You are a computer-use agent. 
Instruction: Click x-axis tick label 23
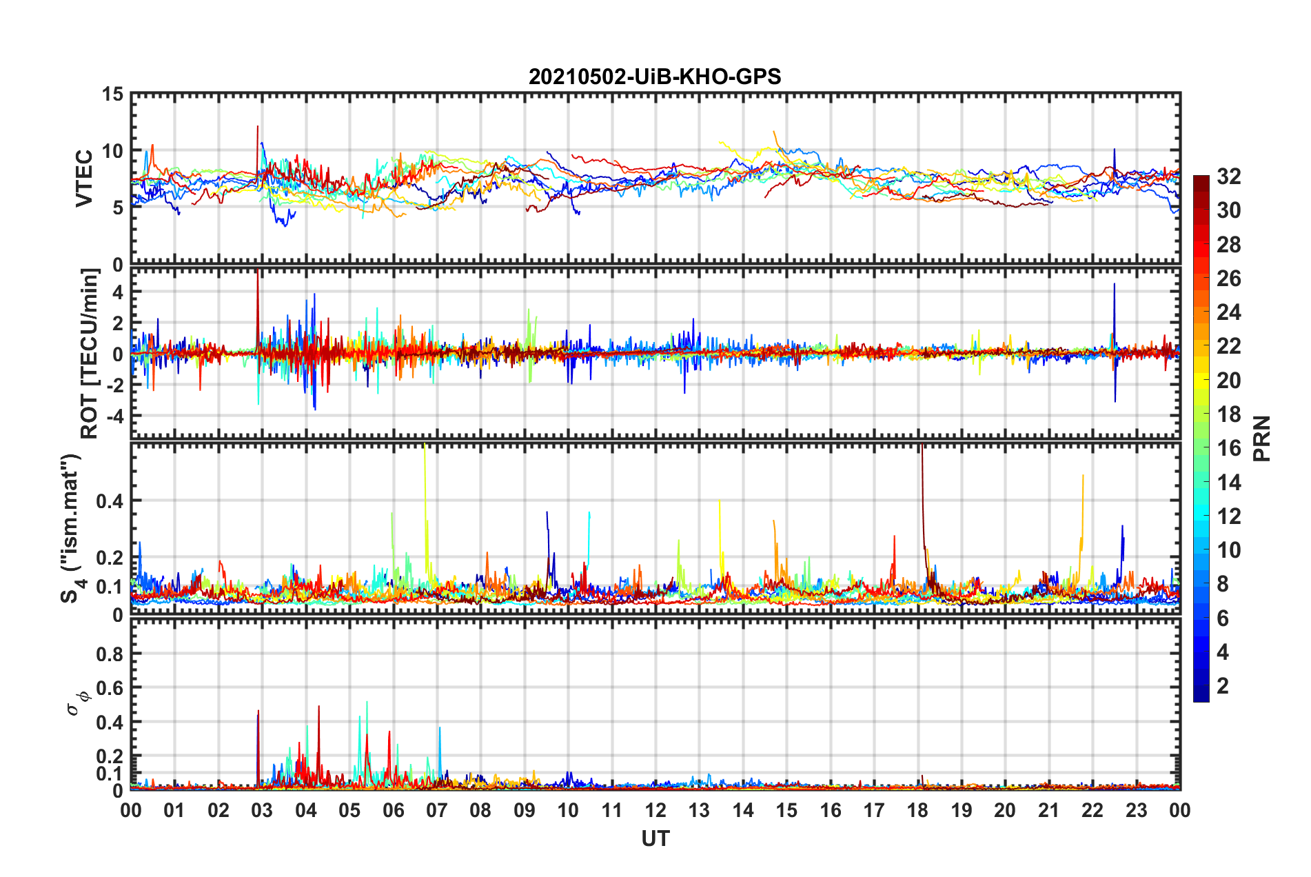(1136, 810)
